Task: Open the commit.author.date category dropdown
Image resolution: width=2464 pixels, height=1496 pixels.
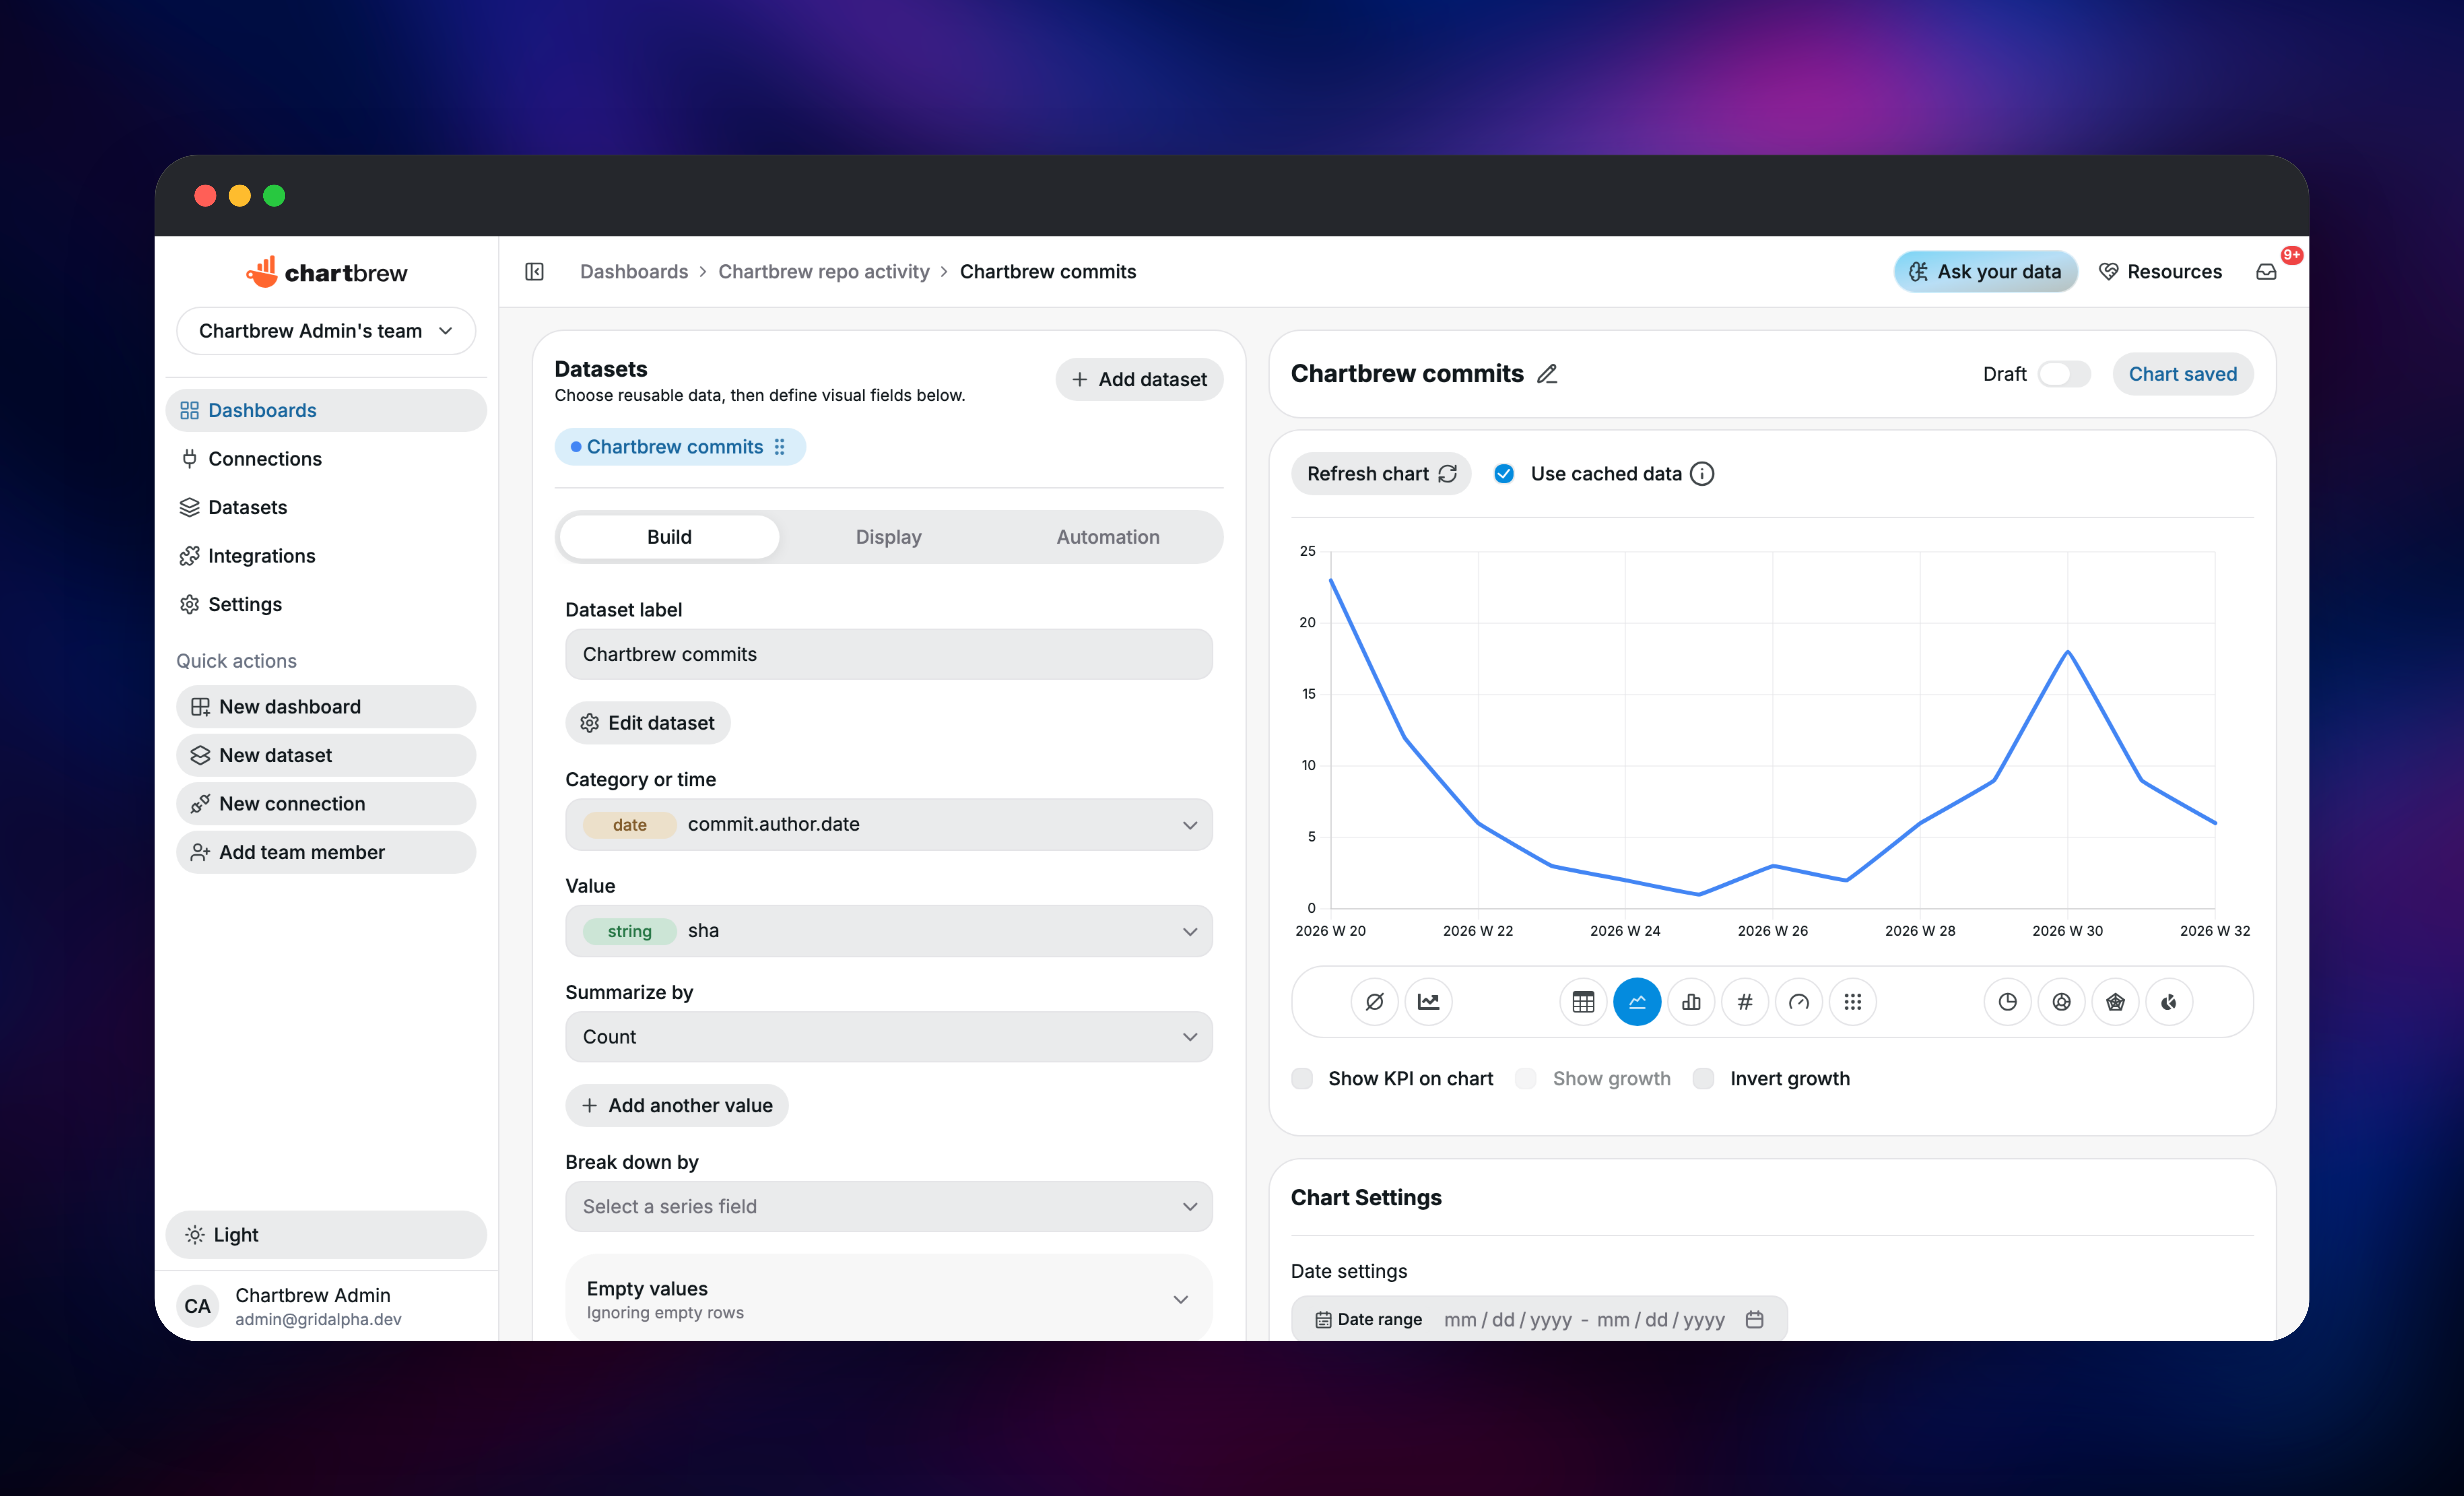Action: click(889, 825)
